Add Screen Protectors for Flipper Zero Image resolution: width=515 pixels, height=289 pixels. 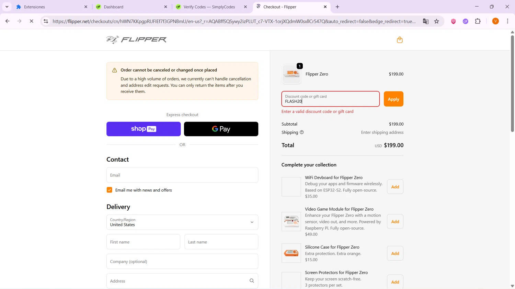pyautogui.click(x=395, y=282)
